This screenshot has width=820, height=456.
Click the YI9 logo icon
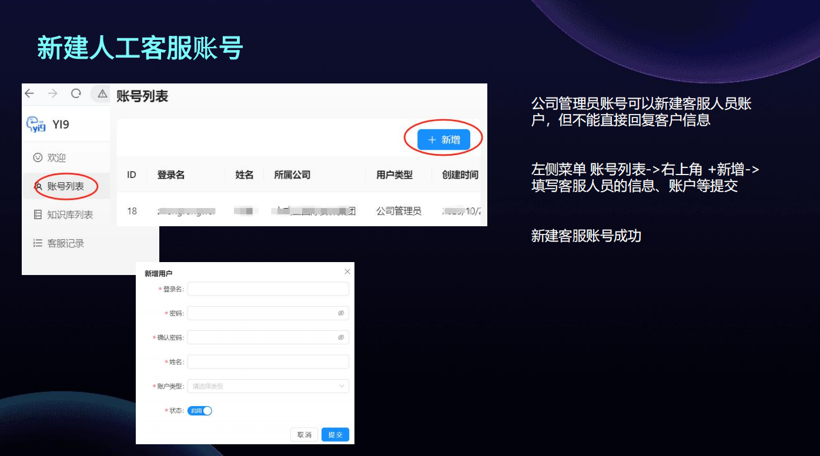pyautogui.click(x=36, y=125)
